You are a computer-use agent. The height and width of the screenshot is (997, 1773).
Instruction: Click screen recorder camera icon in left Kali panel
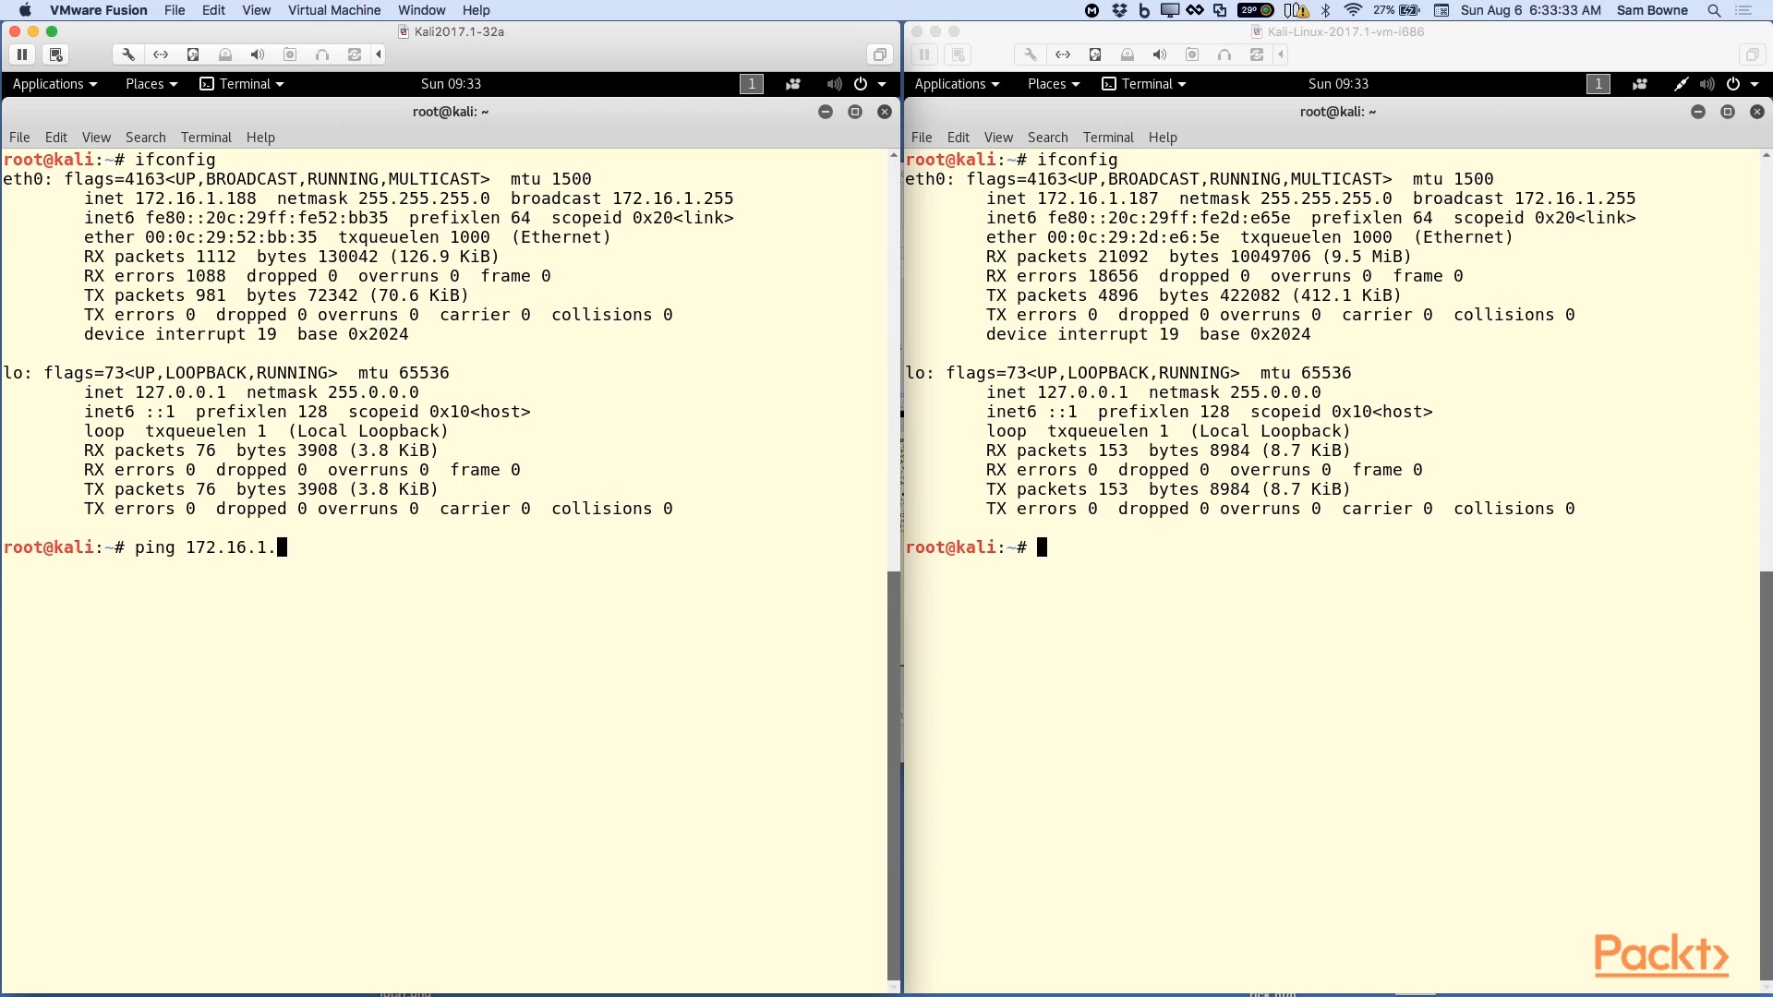793,84
